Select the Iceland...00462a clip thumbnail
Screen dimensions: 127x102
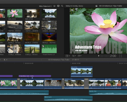point(49,25)
